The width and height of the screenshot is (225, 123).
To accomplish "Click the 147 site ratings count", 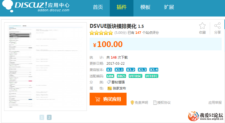I will tap(138, 33).
